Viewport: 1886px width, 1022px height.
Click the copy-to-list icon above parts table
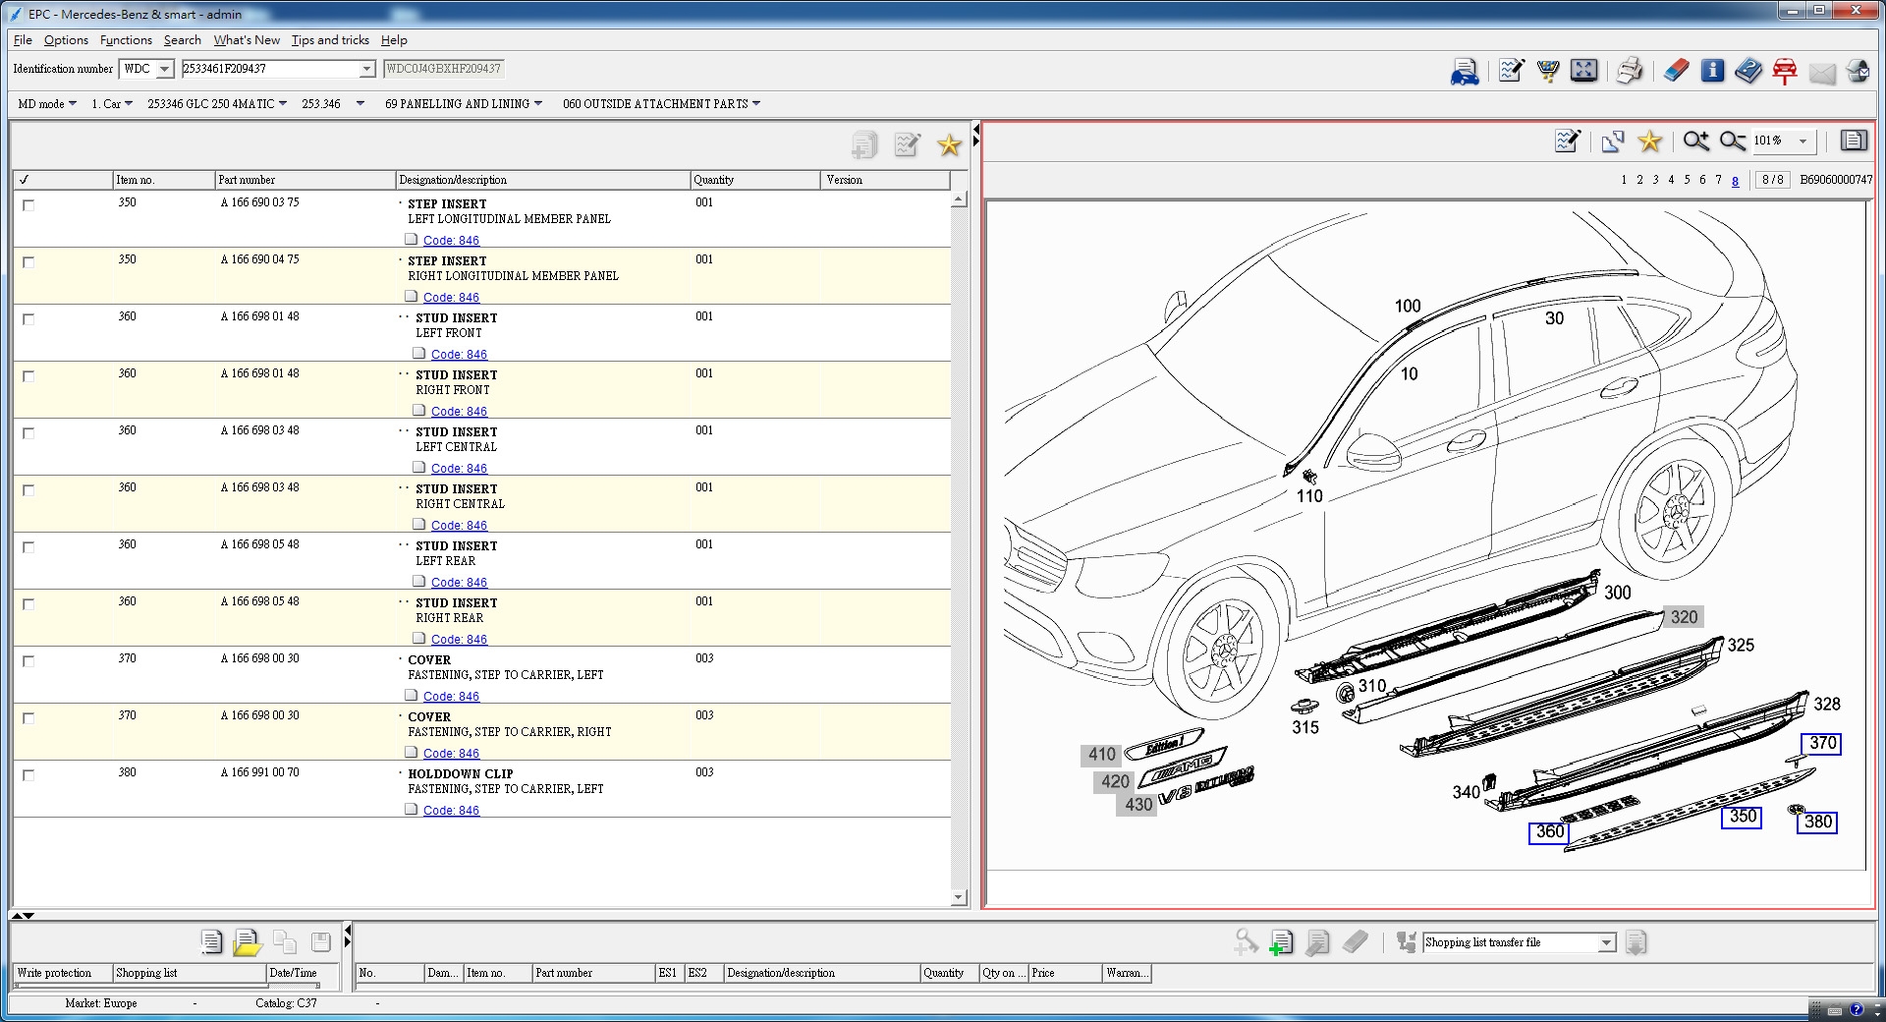click(864, 145)
